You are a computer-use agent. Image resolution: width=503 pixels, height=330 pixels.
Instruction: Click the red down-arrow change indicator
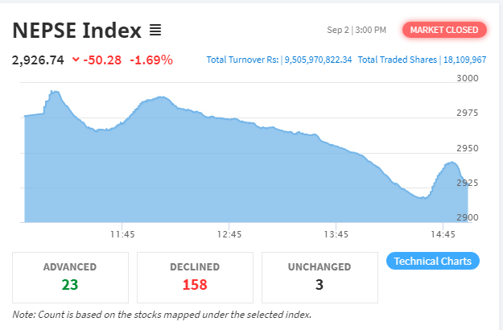pos(76,60)
